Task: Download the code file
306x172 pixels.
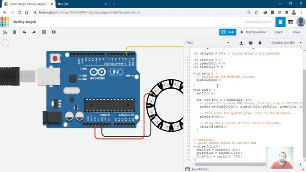Action: pyautogui.click(x=241, y=43)
